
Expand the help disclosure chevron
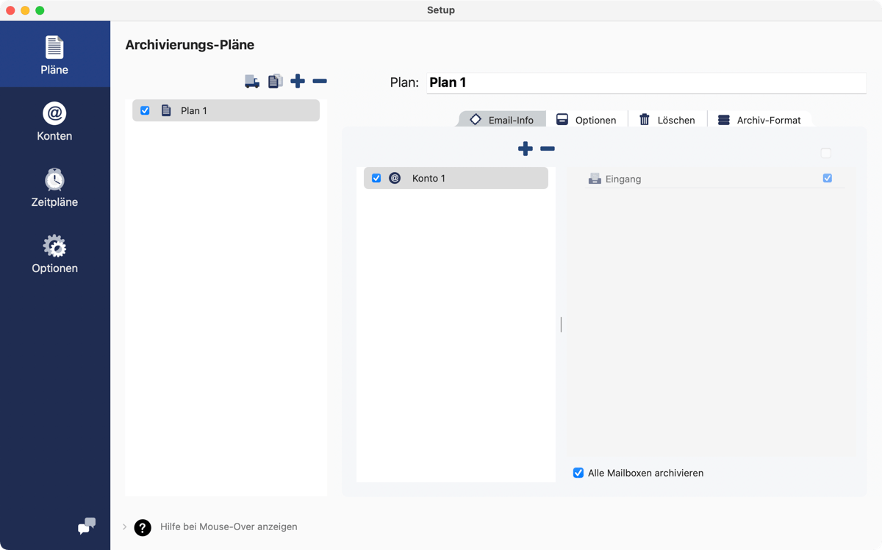tap(124, 526)
